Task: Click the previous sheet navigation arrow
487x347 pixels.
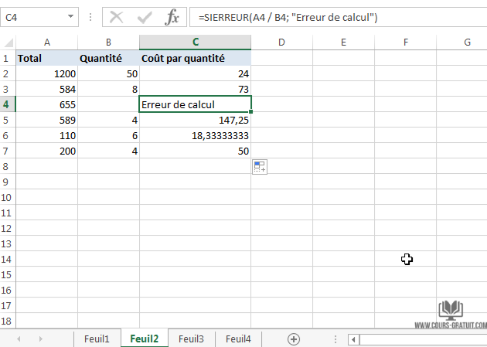Action: pos(19,338)
